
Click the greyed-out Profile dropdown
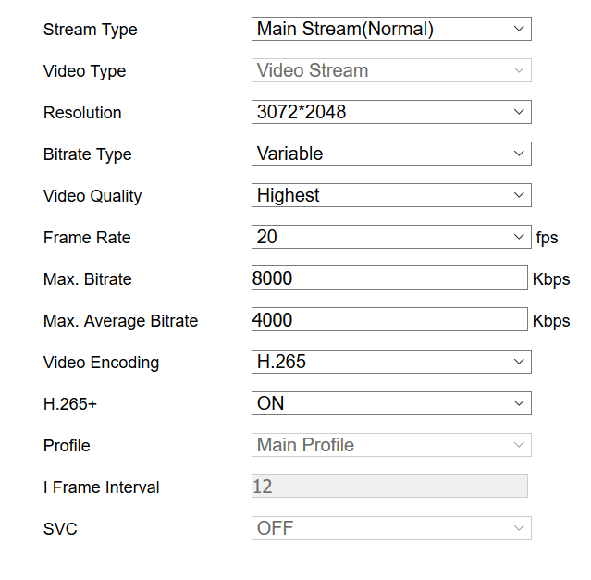click(x=391, y=445)
